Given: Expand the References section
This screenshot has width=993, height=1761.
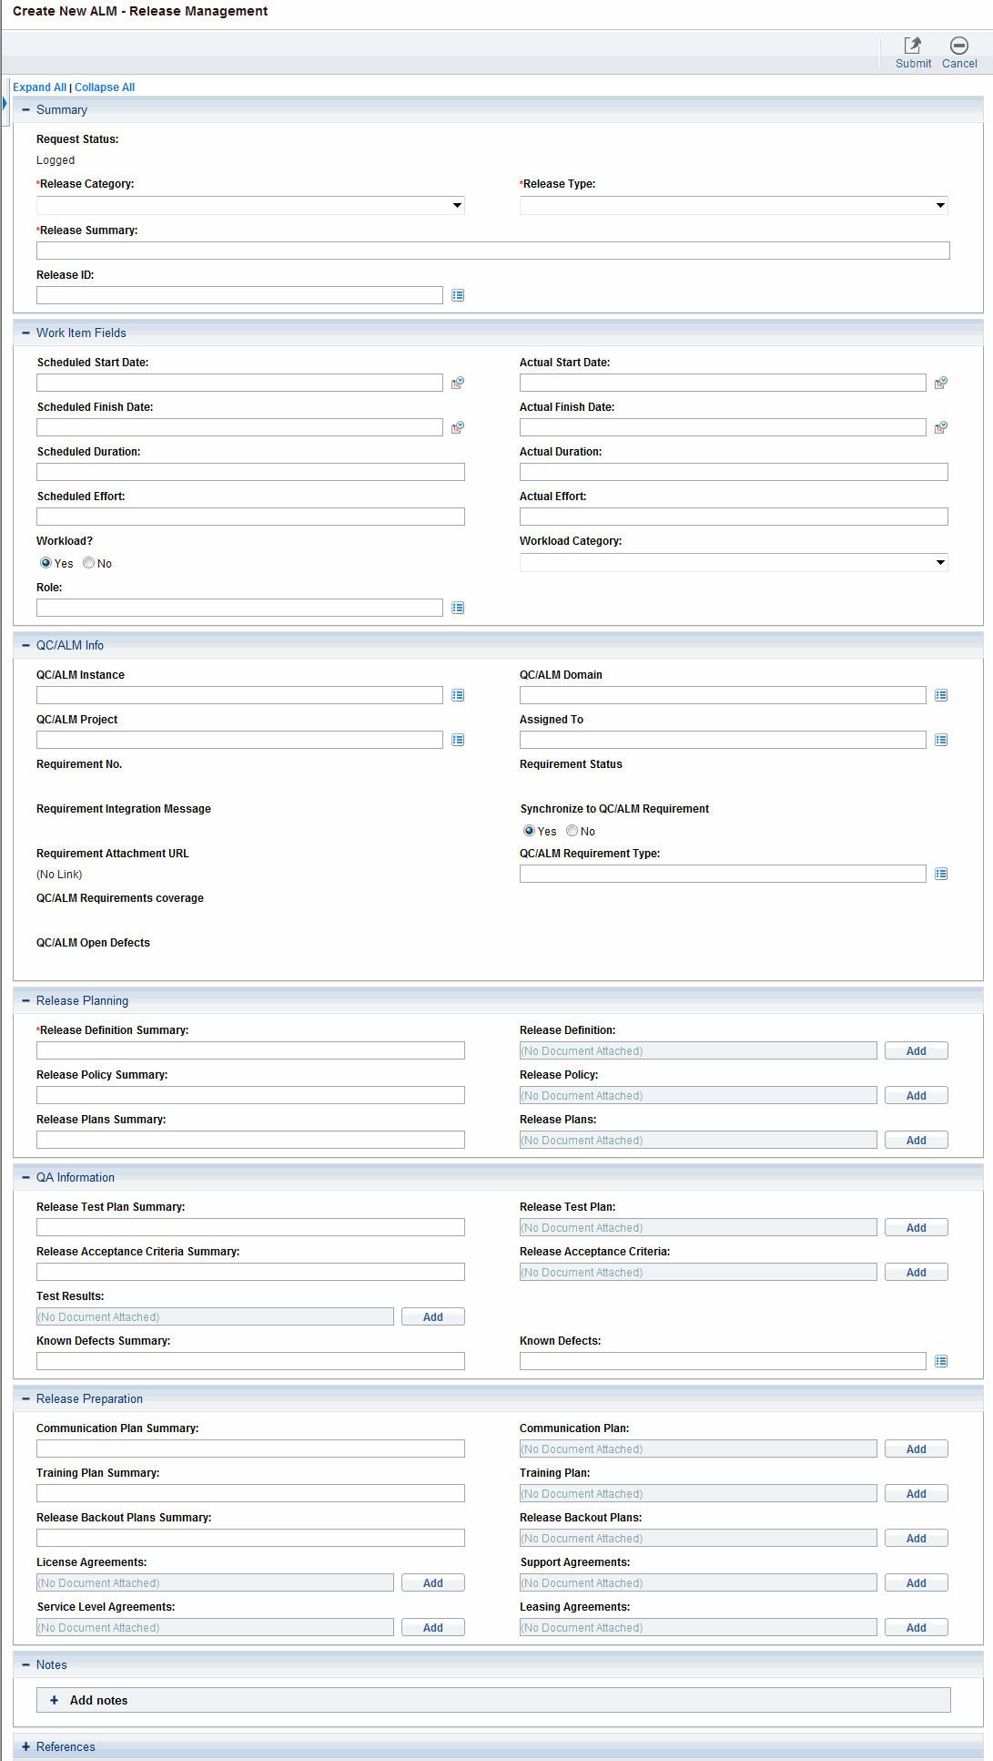Looking at the screenshot, I should pos(26,1746).
